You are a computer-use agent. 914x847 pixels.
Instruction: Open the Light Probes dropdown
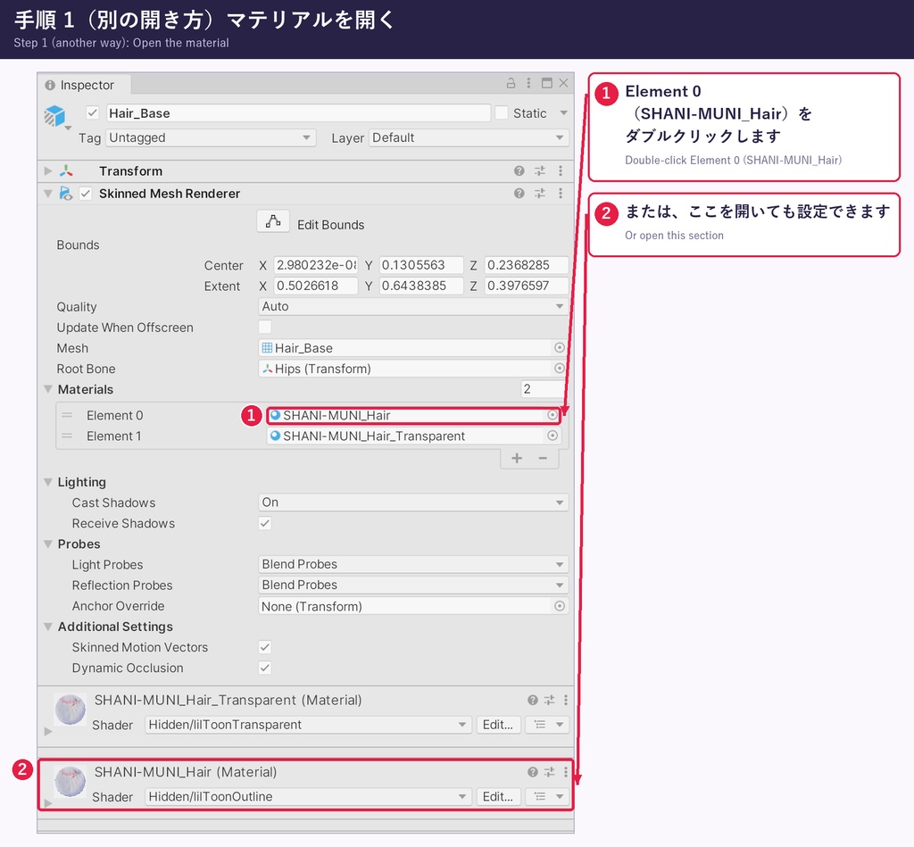click(413, 564)
